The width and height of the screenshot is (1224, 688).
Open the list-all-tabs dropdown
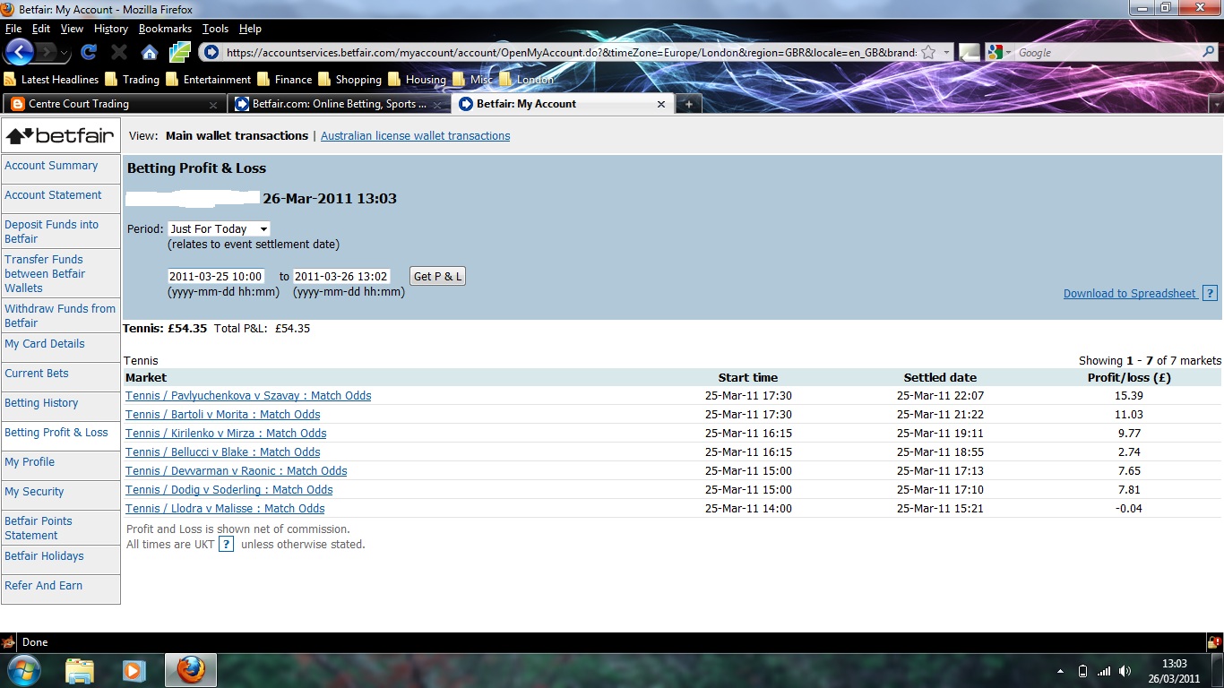click(1216, 105)
